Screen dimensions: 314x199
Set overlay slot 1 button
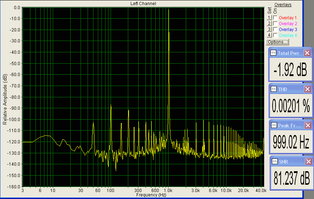coord(269,18)
